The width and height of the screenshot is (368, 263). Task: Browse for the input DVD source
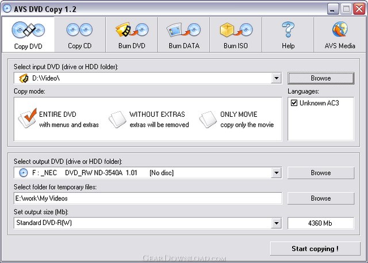click(321, 78)
